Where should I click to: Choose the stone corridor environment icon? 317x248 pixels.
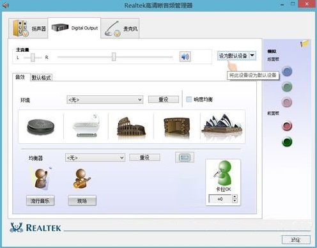coord(176,127)
